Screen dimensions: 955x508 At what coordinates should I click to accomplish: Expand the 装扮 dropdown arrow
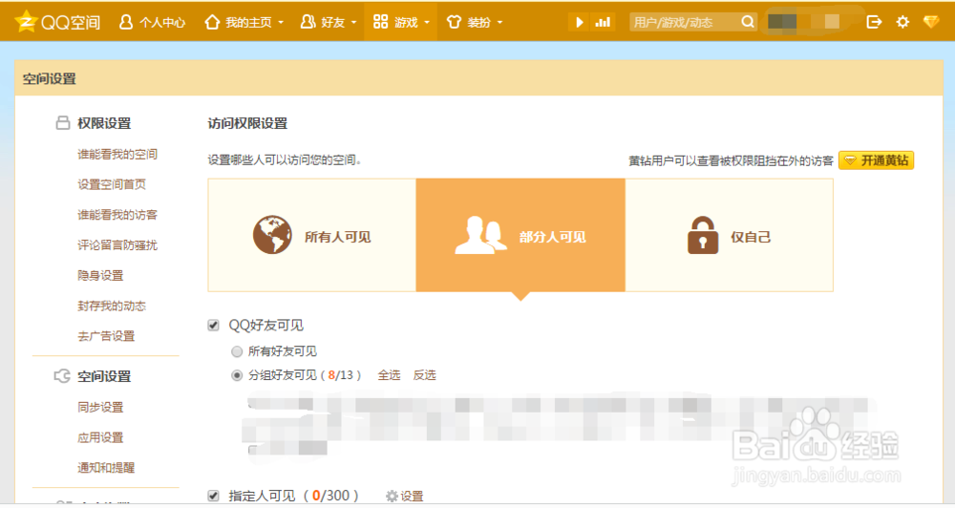[x=500, y=23]
